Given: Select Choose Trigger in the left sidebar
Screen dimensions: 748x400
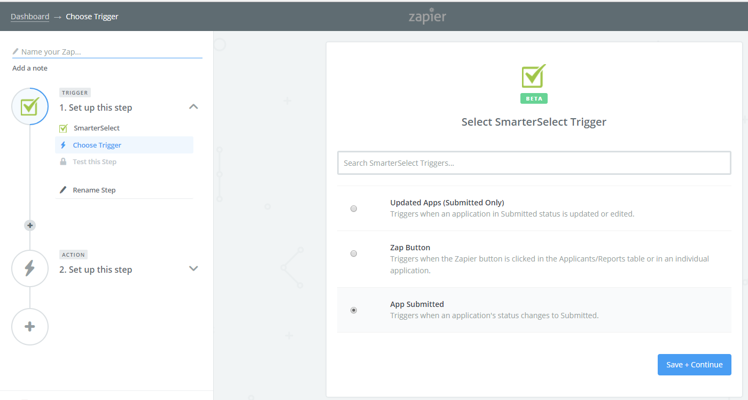Looking at the screenshot, I should [96, 145].
